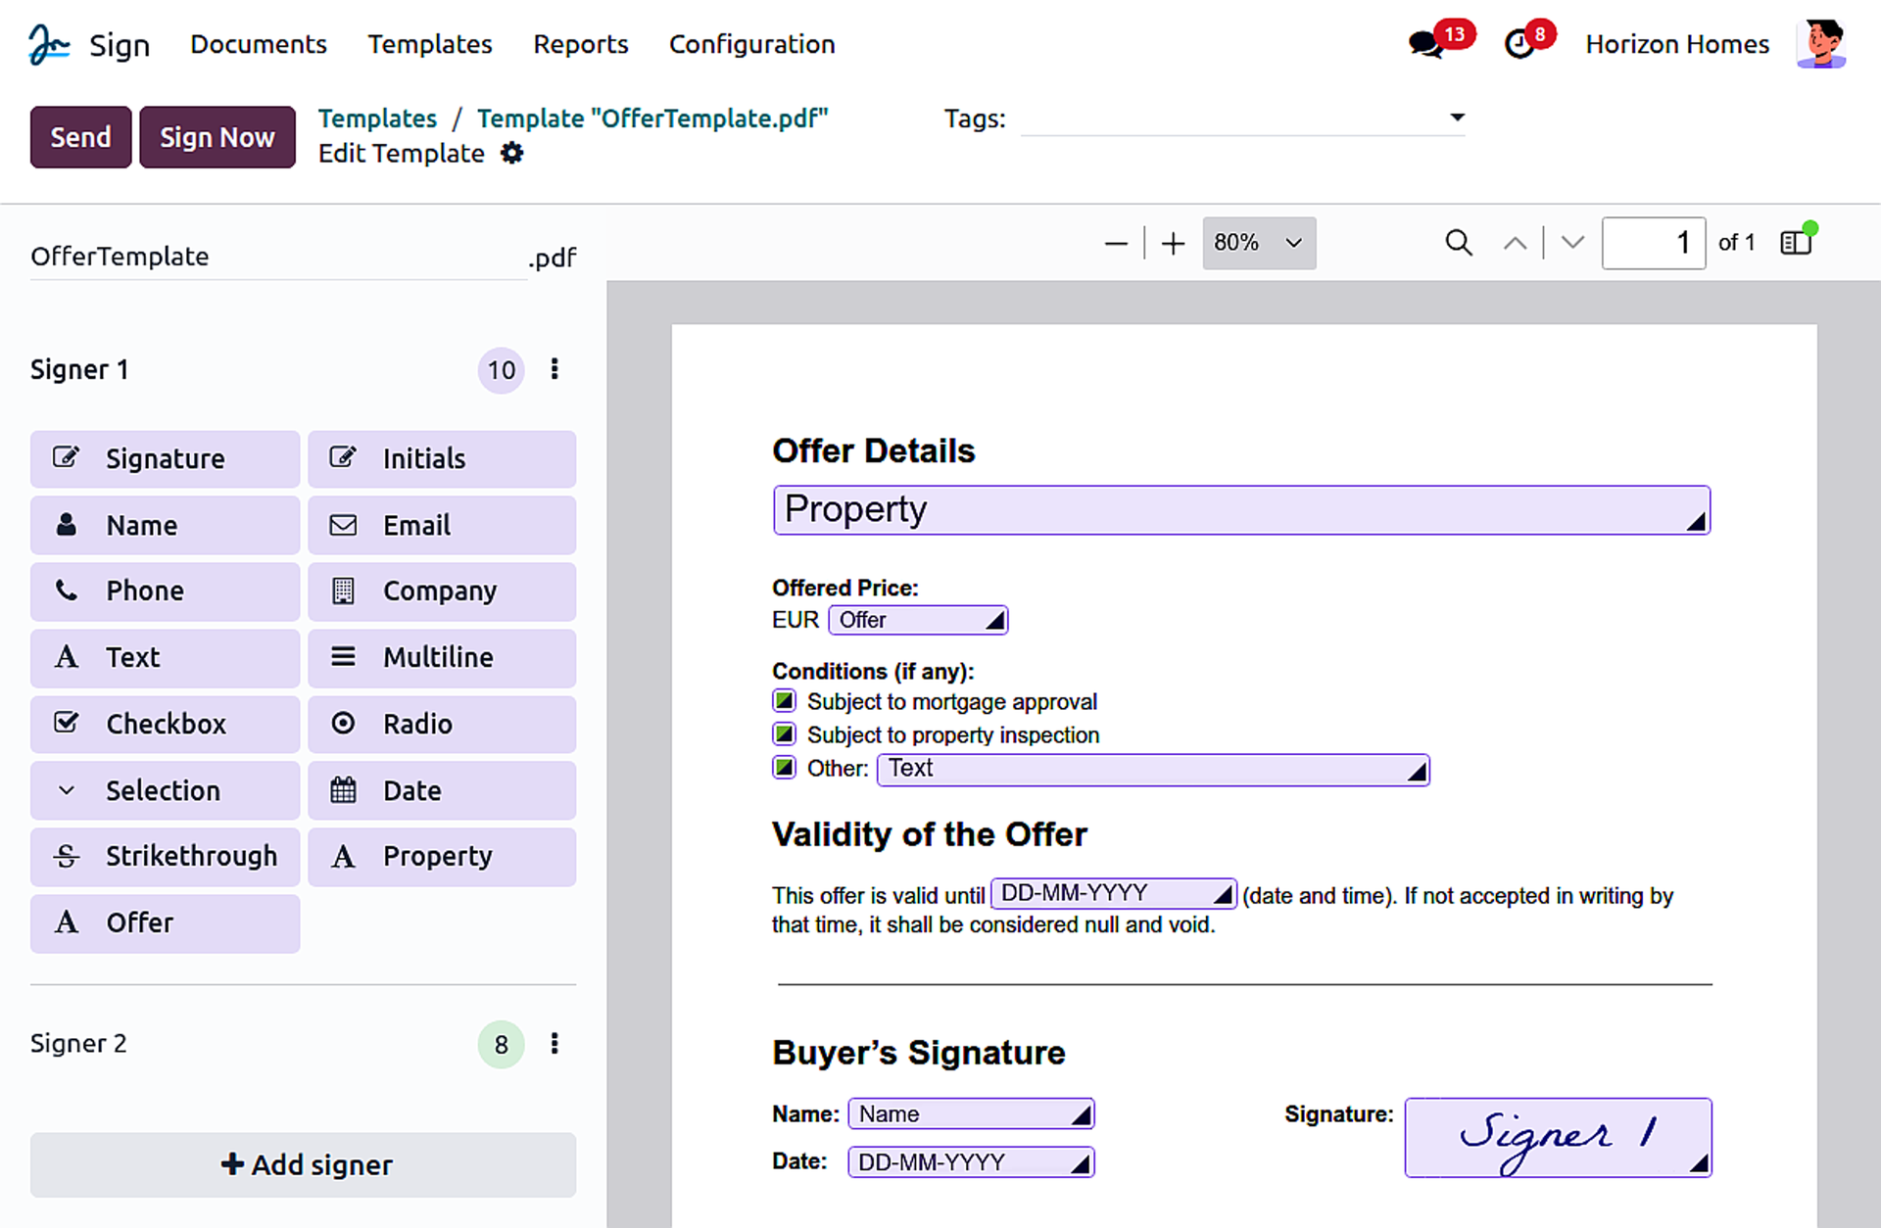The height and width of the screenshot is (1228, 1881).
Task: Toggle Subject to mortgage approval checkbox
Action: pyautogui.click(x=784, y=701)
